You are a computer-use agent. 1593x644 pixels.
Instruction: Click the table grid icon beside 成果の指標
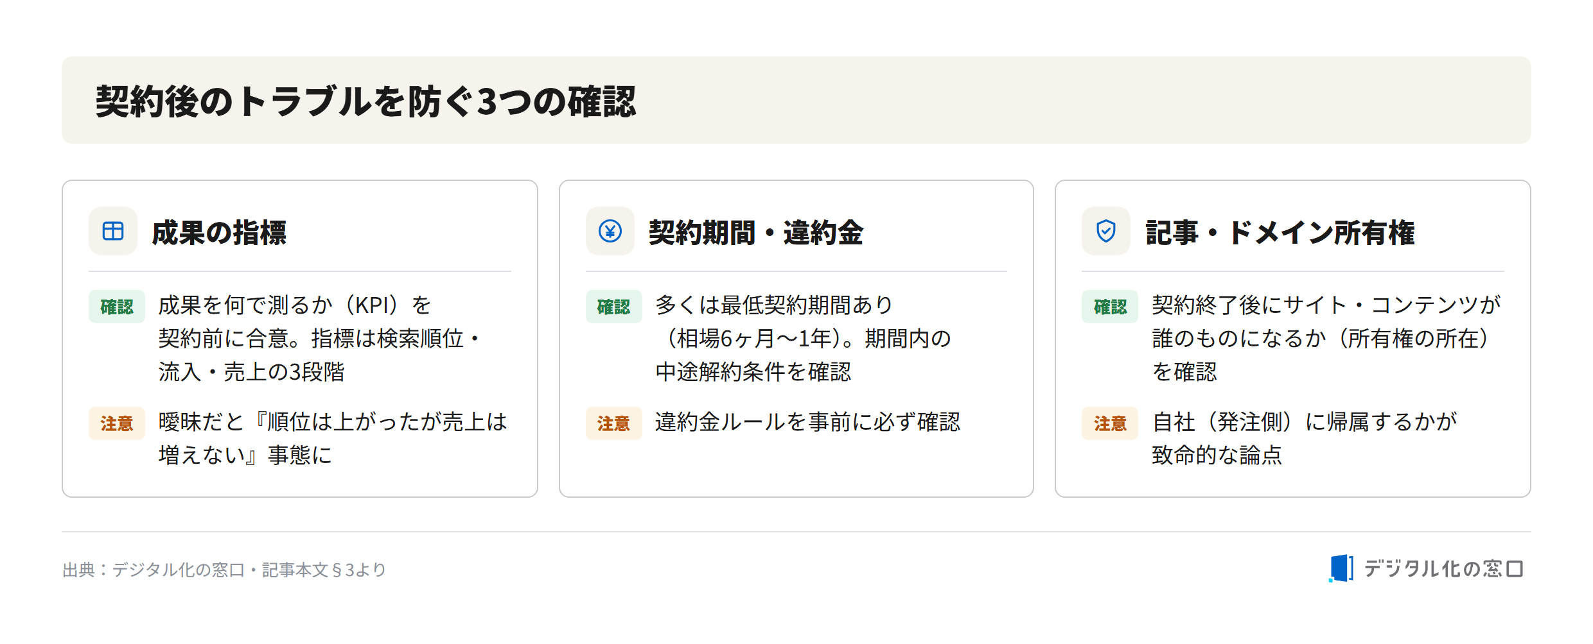[113, 231]
